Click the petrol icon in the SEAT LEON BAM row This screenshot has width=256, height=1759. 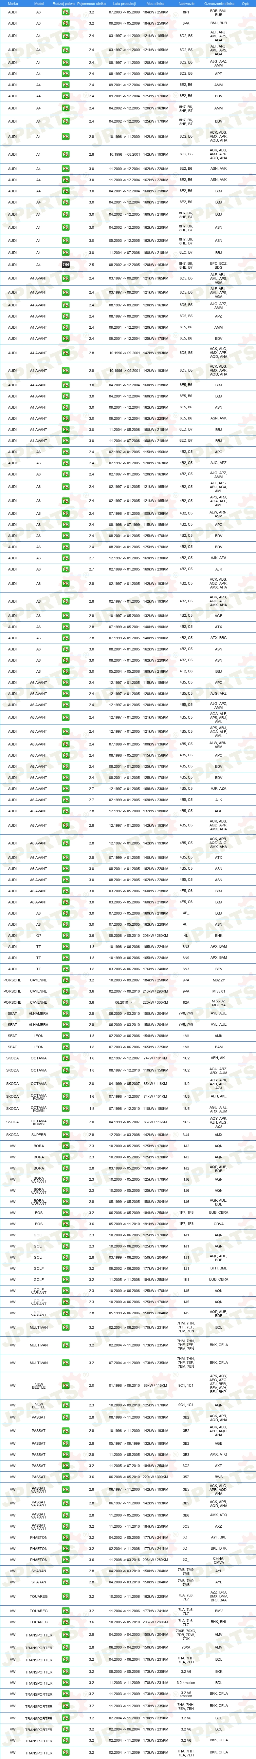click(x=65, y=1047)
